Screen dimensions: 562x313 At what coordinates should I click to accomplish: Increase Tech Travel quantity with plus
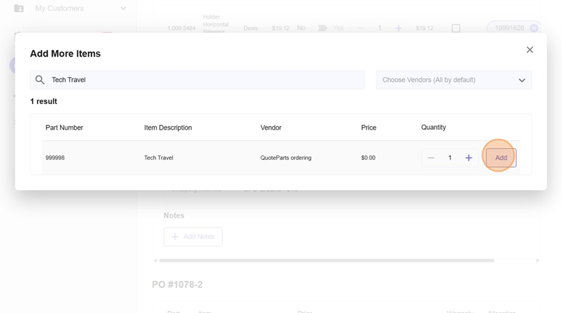468,158
